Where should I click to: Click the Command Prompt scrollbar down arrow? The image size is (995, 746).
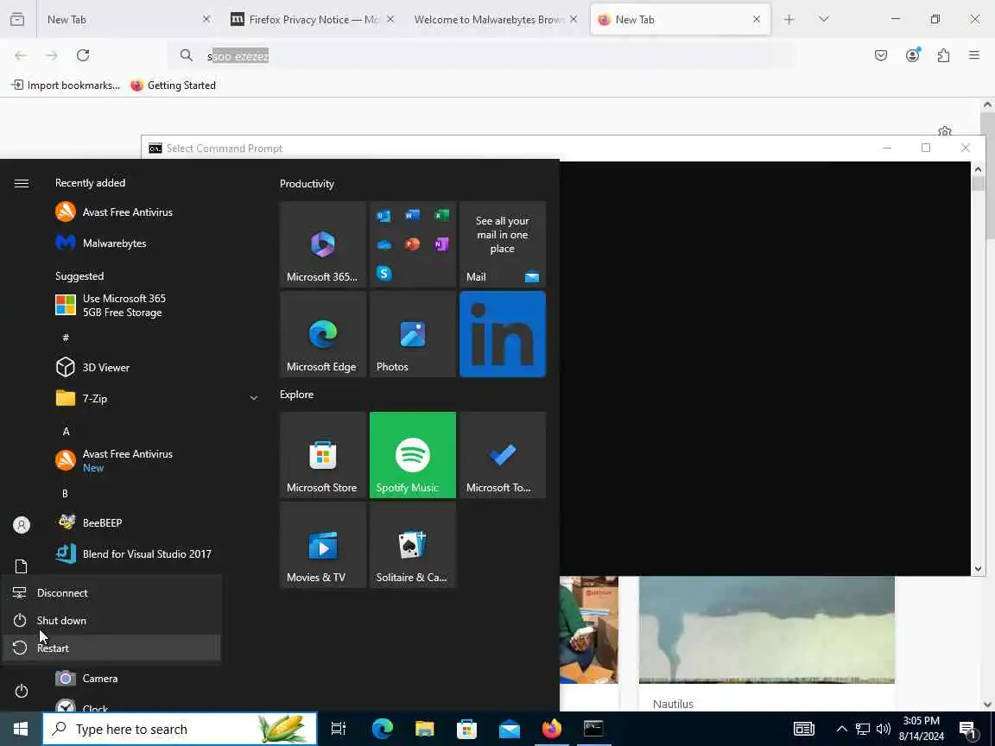coord(978,569)
